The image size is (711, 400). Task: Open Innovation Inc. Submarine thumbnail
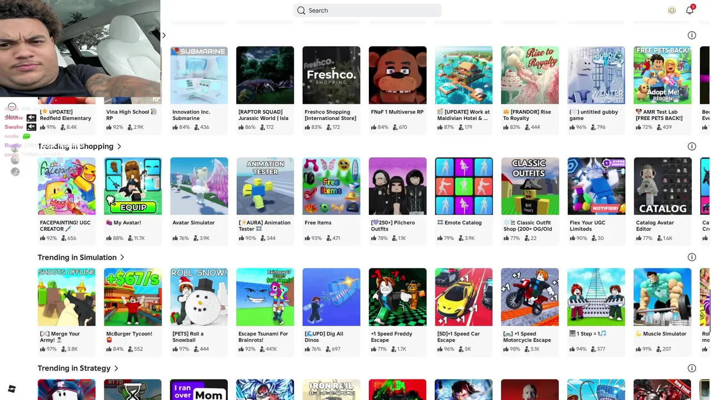click(x=199, y=75)
